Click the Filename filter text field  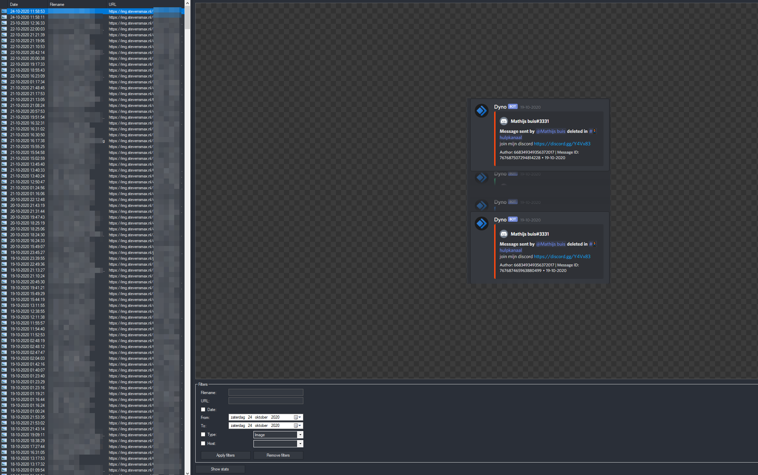point(266,392)
